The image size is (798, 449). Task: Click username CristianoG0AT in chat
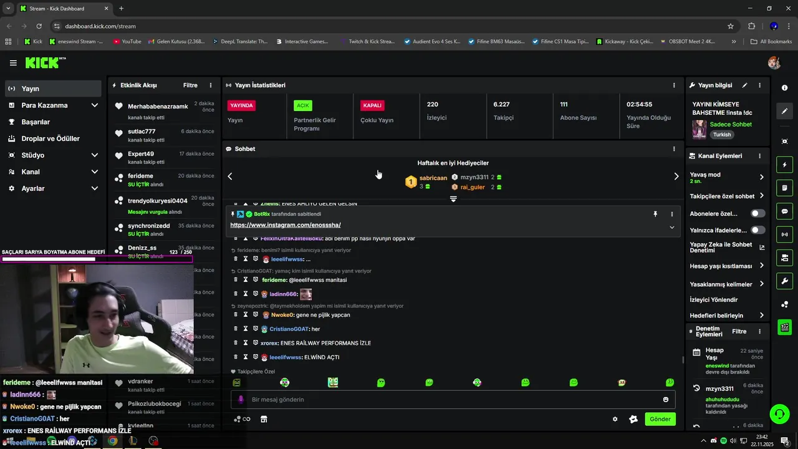tap(289, 329)
